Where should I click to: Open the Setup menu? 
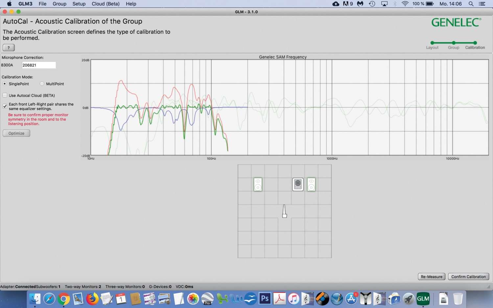point(79,4)
